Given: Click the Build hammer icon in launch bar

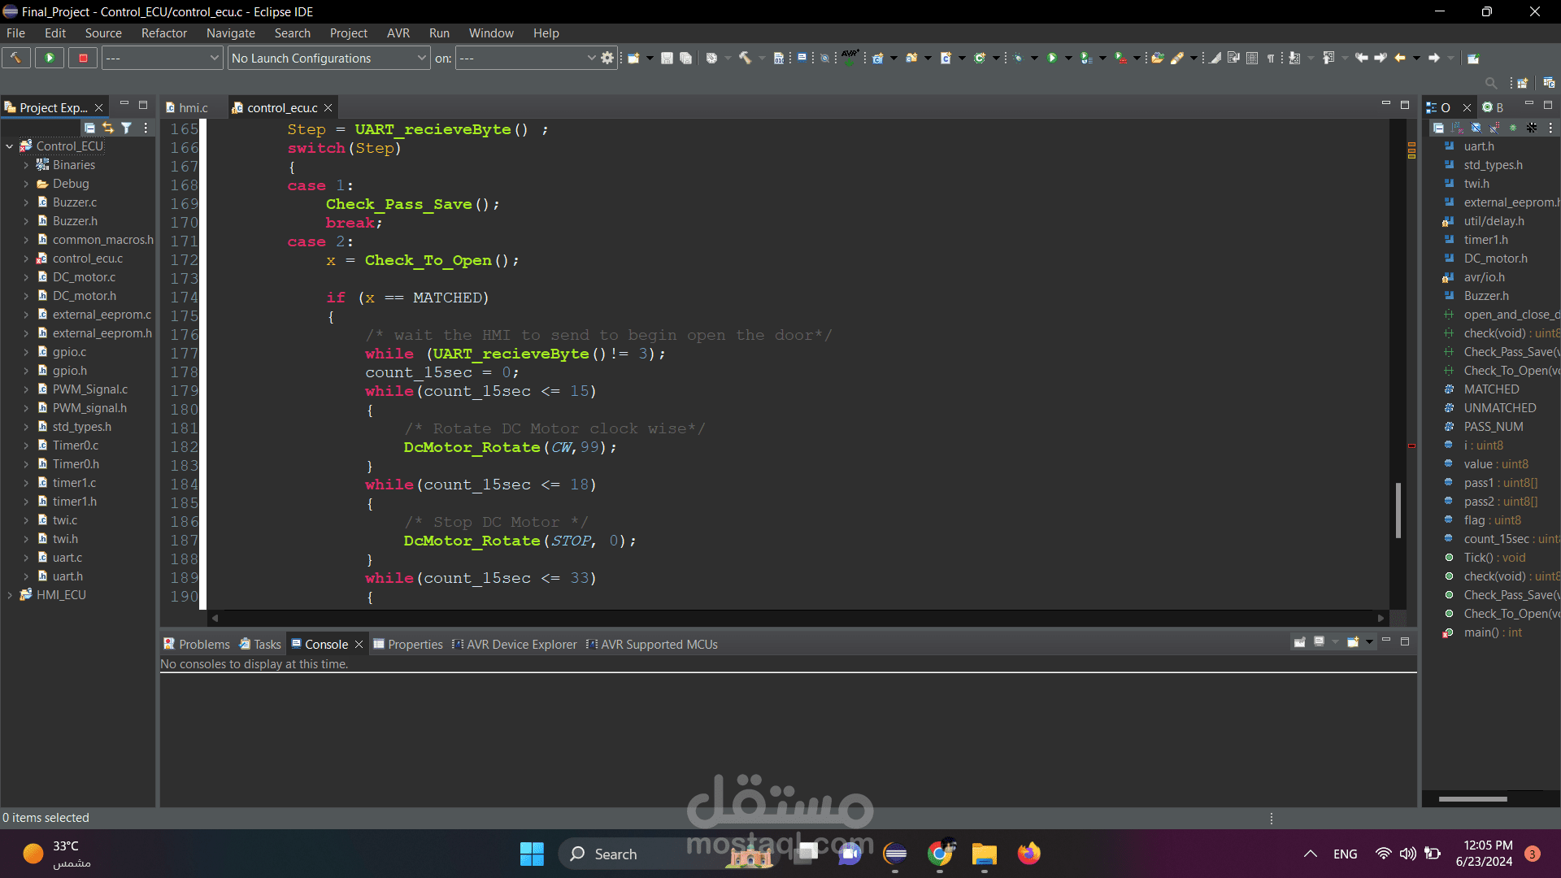Looking at the screenshot, I should pos(15,58).
